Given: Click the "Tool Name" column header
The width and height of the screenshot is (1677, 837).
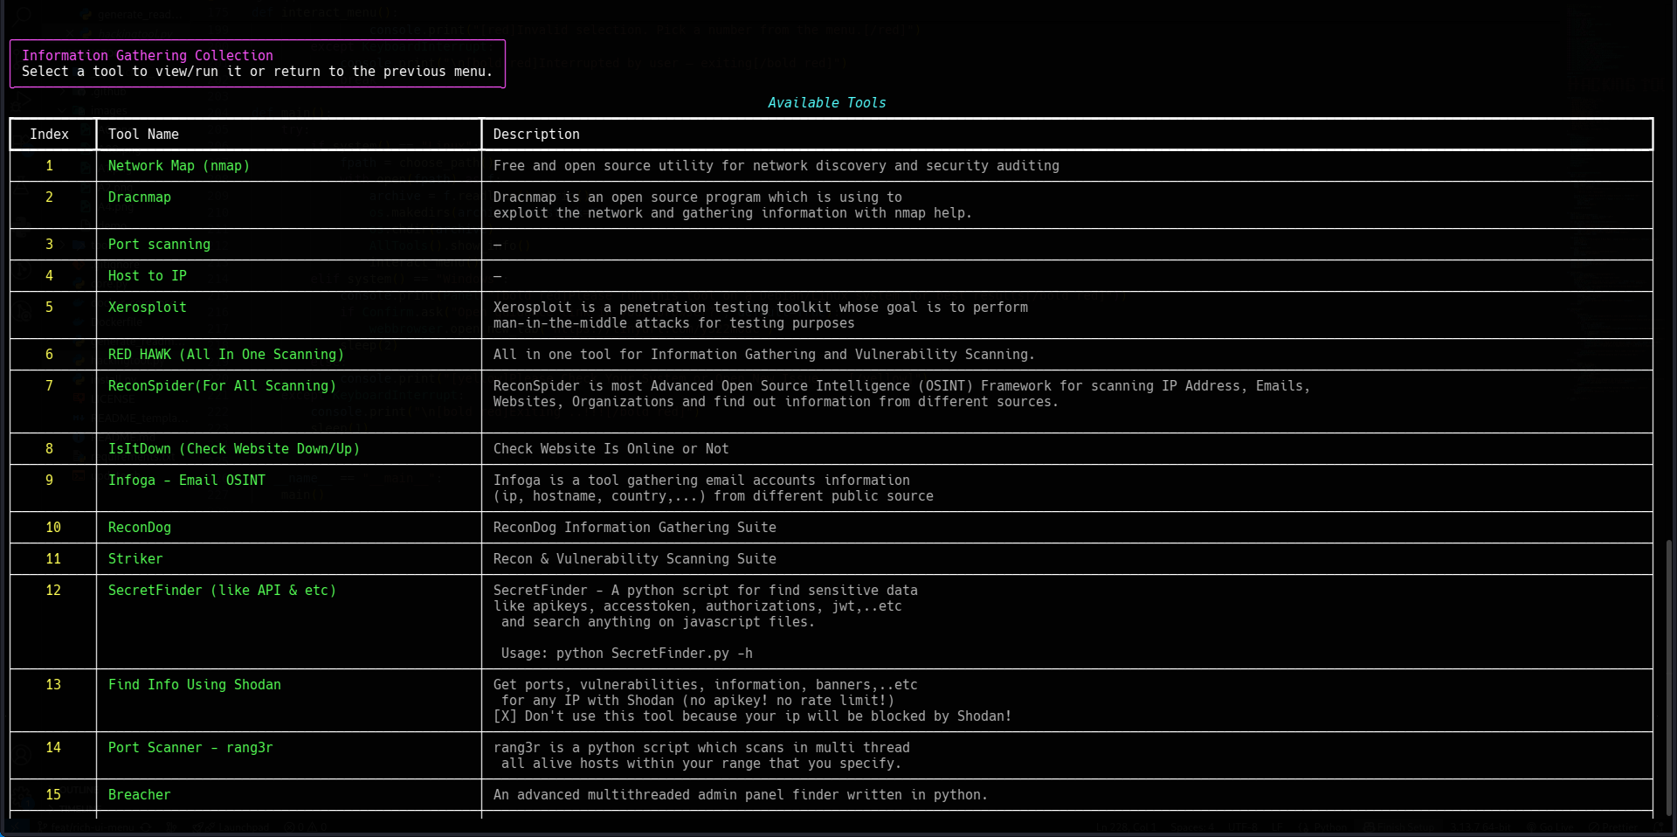Looking at the screenshot, I should click(x=143, y=135).
